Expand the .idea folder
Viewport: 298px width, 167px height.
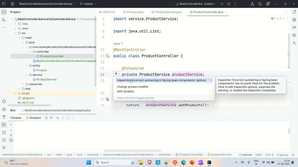tap(15, 24)
